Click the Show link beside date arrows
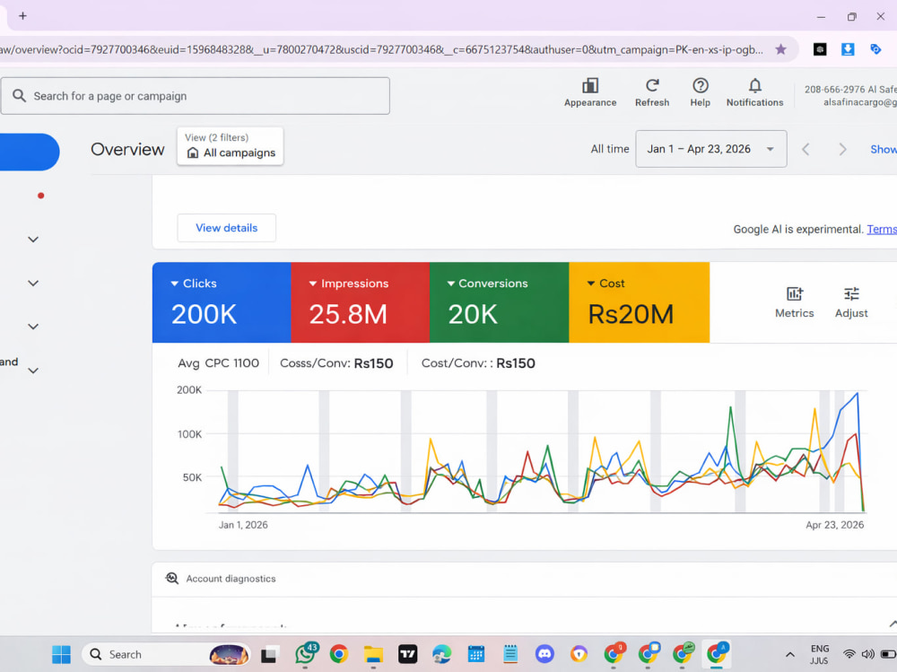The height and width of the screenshot is (672, 897). click(884, 149)
